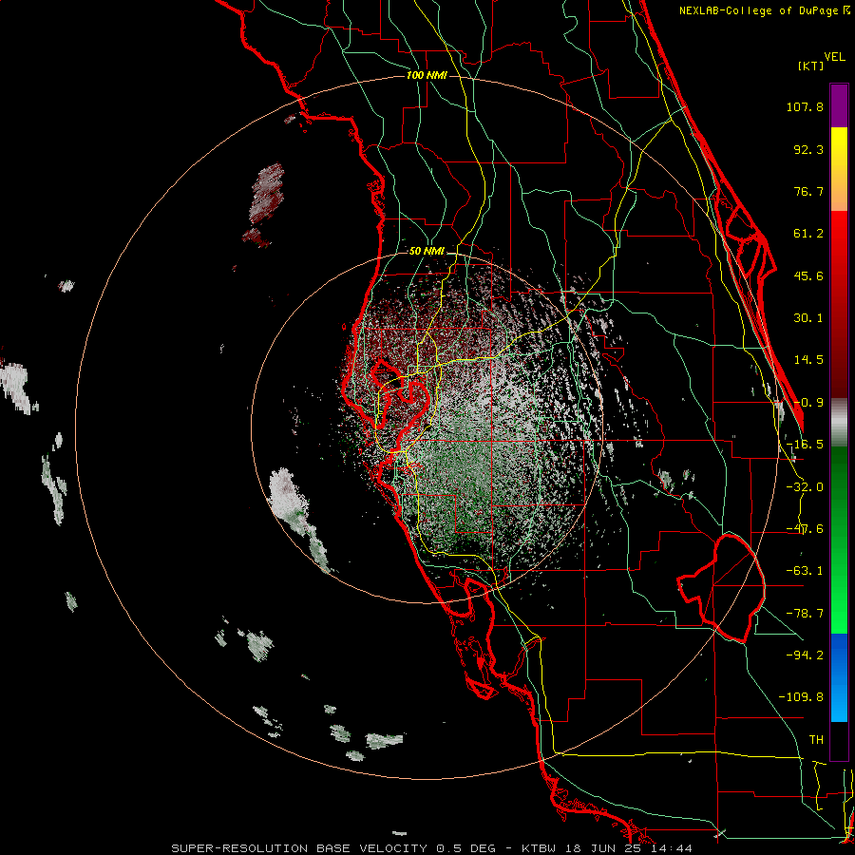Click the 76.7 legend value

tap(808, 191)
